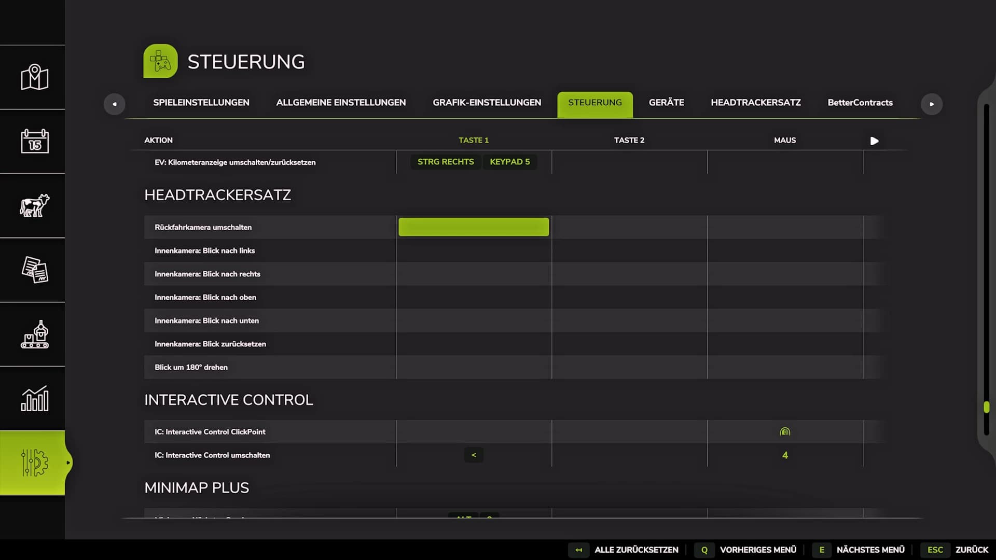Open the contracts documents icon
This screenshot has height=560, width=996.
click(34, 270)
